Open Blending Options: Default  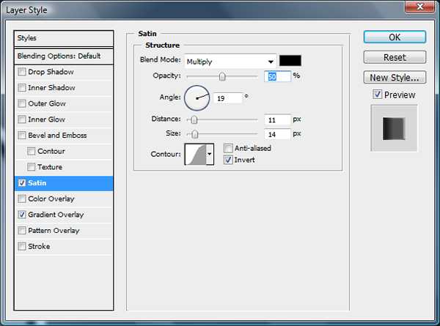coord(64,56)
